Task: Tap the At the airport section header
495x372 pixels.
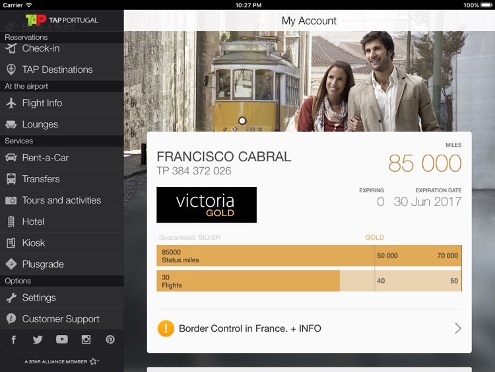Action: point(62,87)
